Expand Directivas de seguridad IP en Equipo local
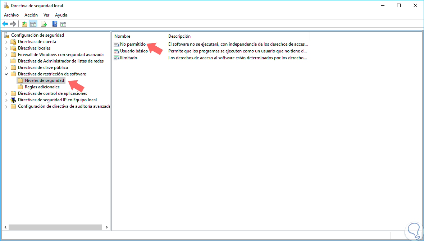This screenshot has height=241, width=424. [x=6, y=100]
